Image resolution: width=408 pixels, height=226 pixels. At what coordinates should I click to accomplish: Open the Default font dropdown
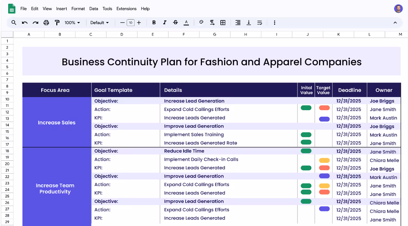click(100, 23)
